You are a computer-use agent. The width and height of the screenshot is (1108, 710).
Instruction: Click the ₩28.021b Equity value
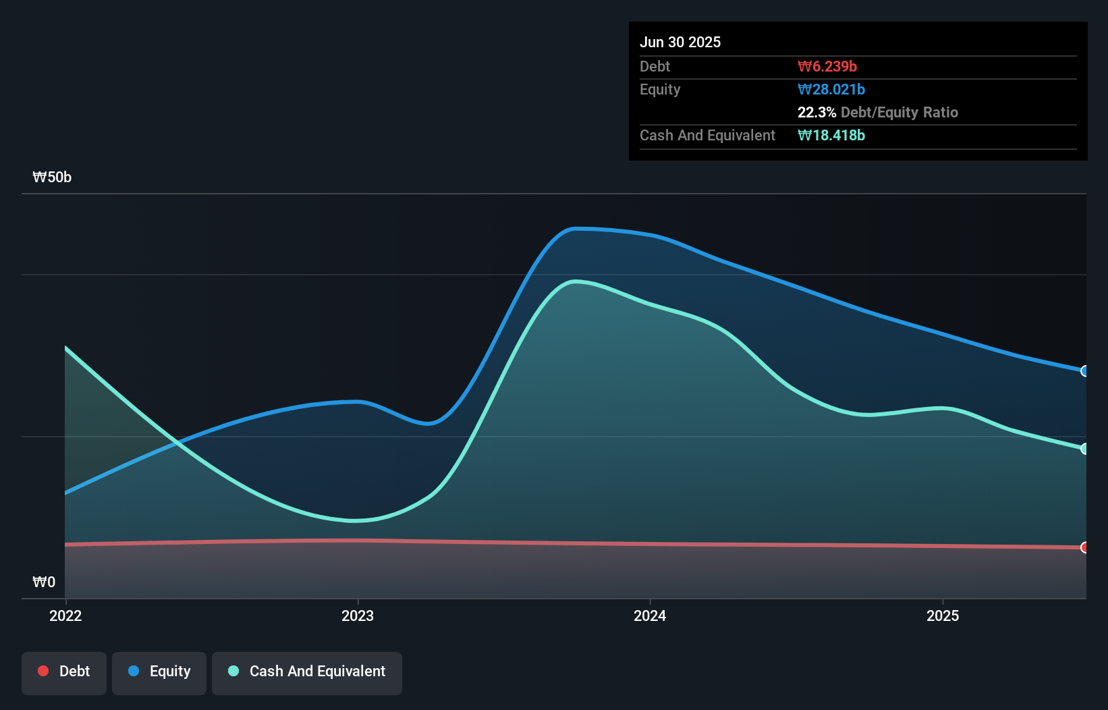(831, 89)
